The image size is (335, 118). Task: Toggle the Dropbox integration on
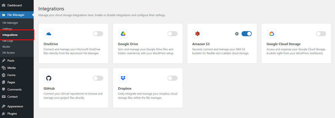point(172,78)
